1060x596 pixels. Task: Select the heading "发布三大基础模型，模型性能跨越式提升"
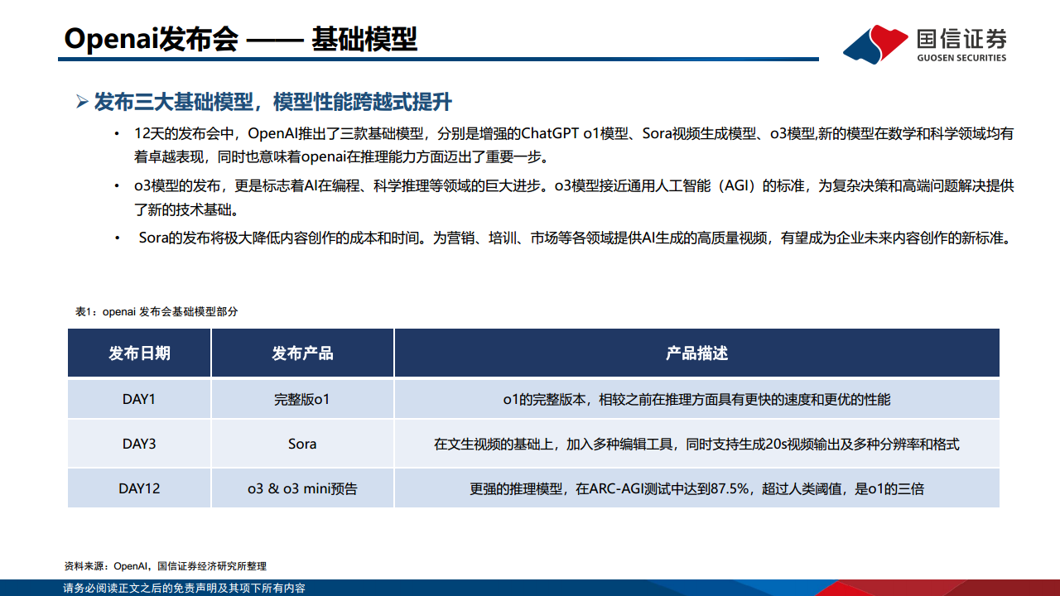pyautogui.click(x=272, y=102)
